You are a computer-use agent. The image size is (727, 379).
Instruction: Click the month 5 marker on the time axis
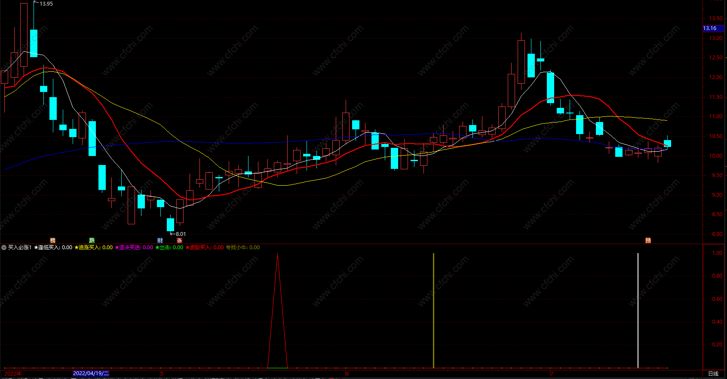coord(162,374)
